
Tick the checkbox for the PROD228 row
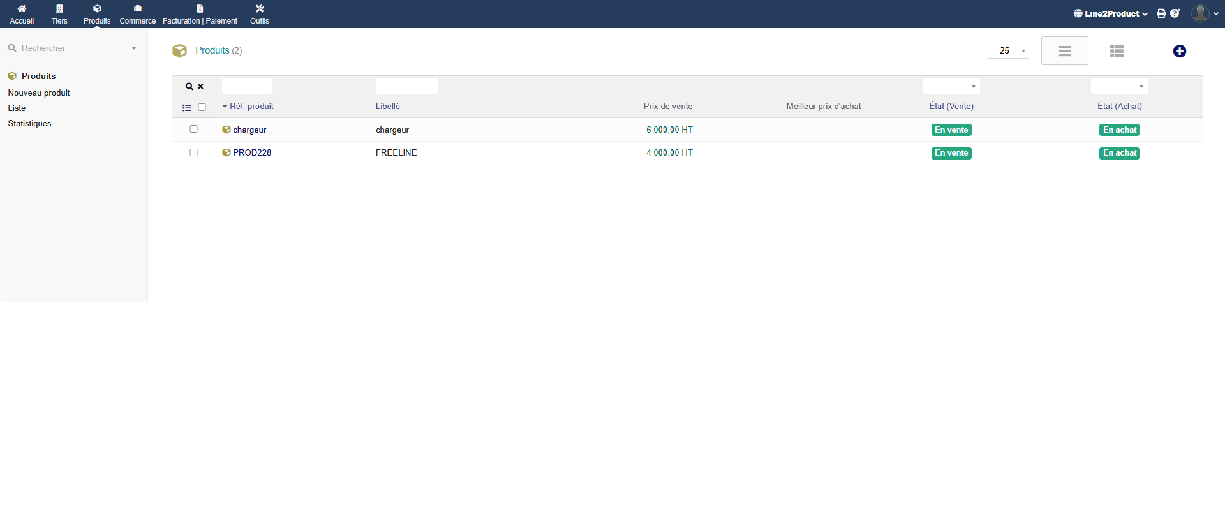point(193,152)
